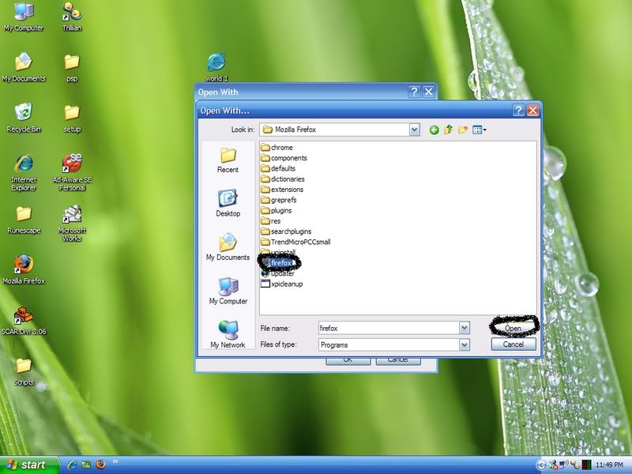632x474 pixels.
Task: Open the View Menu button
Action: coord(479,130)
